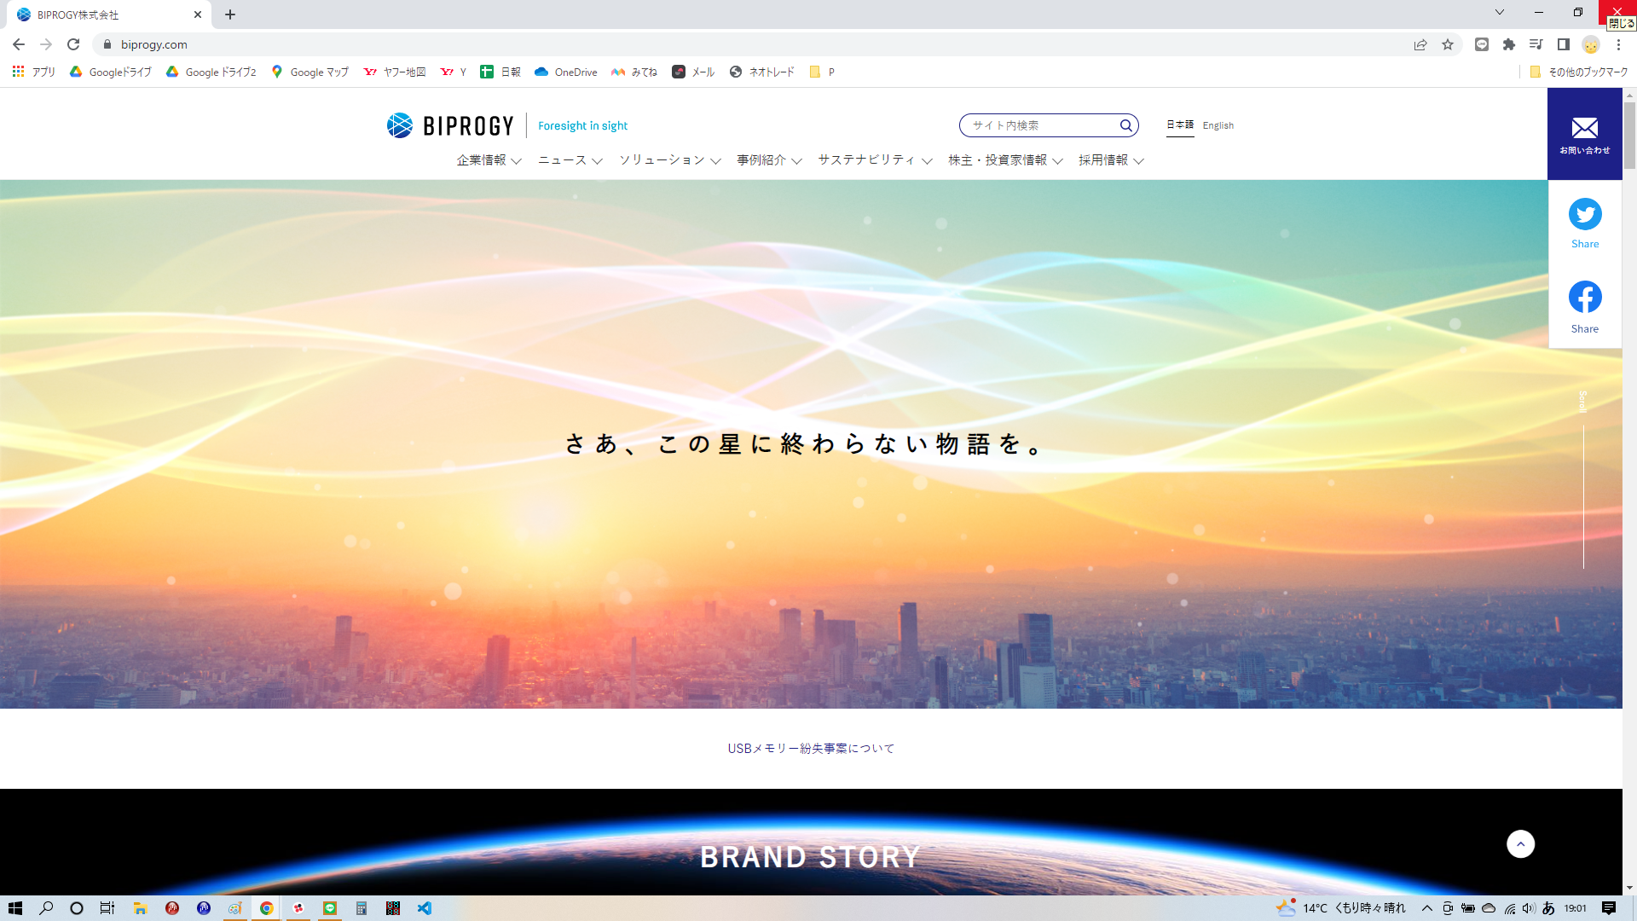The height and width of the screenshot is (921, 1637).
Task: Bookmark this page with the star icon
Action: click(x=1448, y=44)
